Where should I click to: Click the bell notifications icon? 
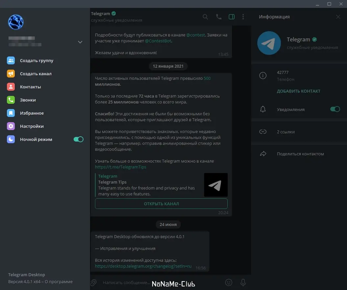click(x=263, y=109)
